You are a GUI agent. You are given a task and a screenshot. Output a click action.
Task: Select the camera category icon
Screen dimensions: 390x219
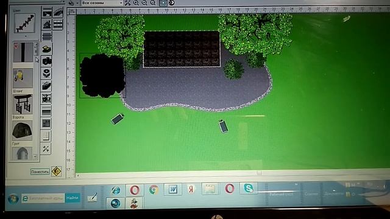(46, 61)
